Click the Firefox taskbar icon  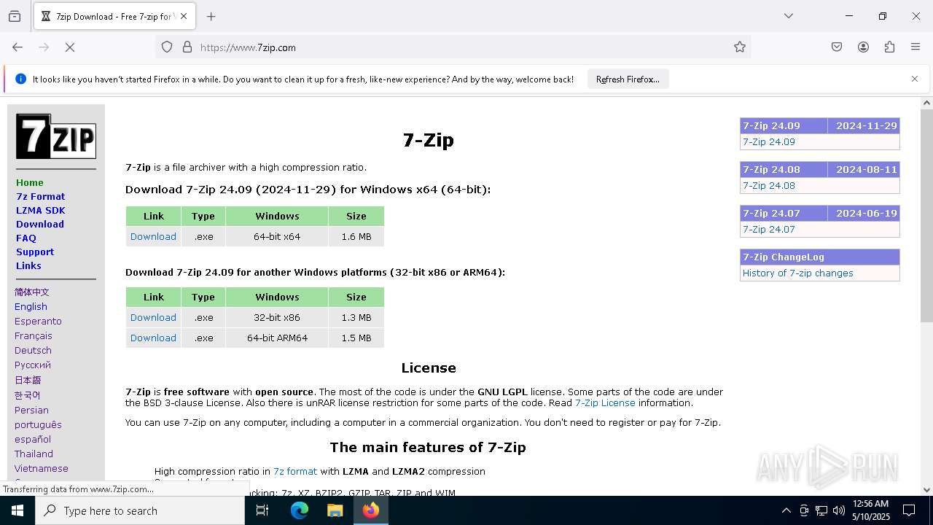coord(371,510)
